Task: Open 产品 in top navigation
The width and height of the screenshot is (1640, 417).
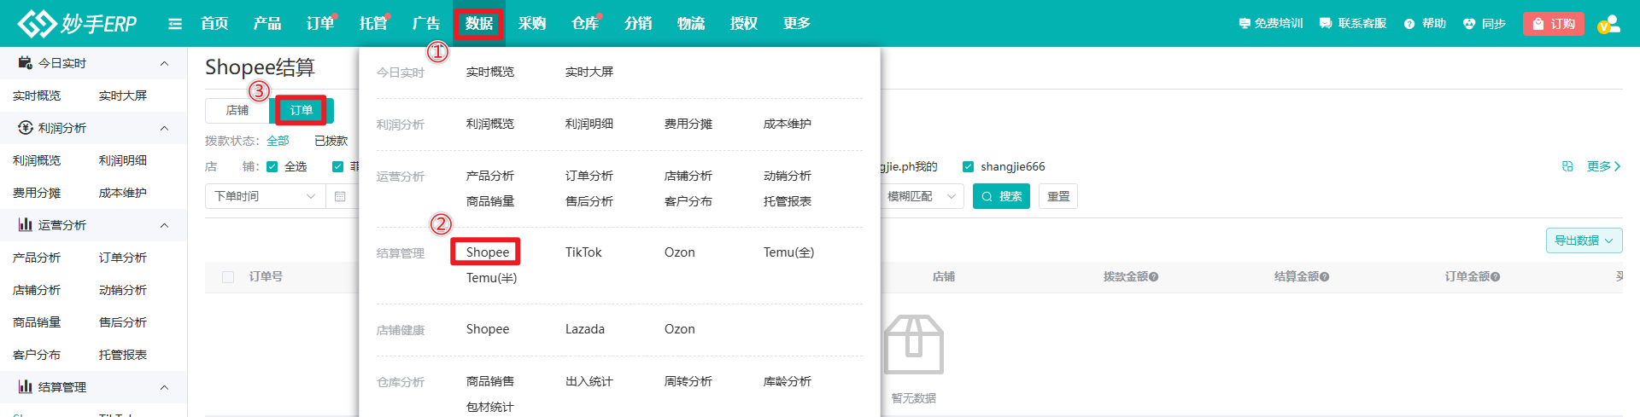Action: 267,24
